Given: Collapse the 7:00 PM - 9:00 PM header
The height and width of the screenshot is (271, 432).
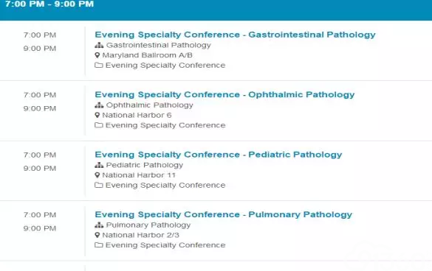Looking at the screenshot, I should tap(216, 8).
